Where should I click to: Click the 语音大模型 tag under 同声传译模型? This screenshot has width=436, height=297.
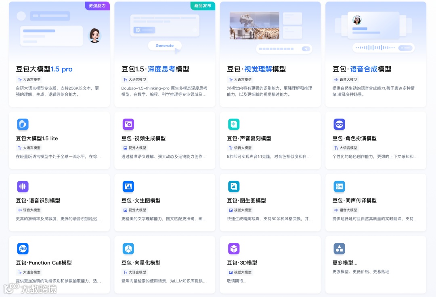[346, 210]
